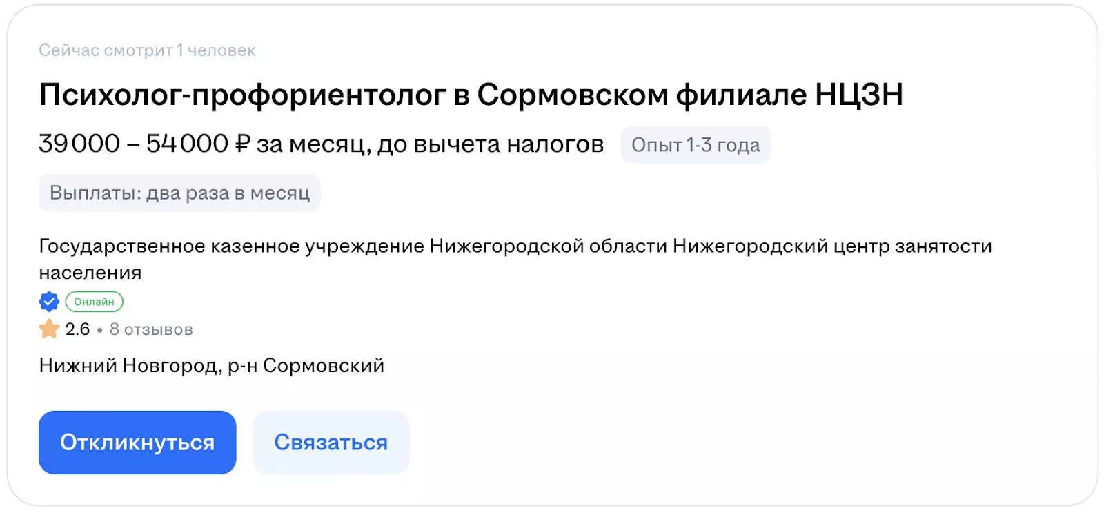The image size is (1104, 513).
Task: Click the 2.6 employer rating value
Action: pos(77,329)
